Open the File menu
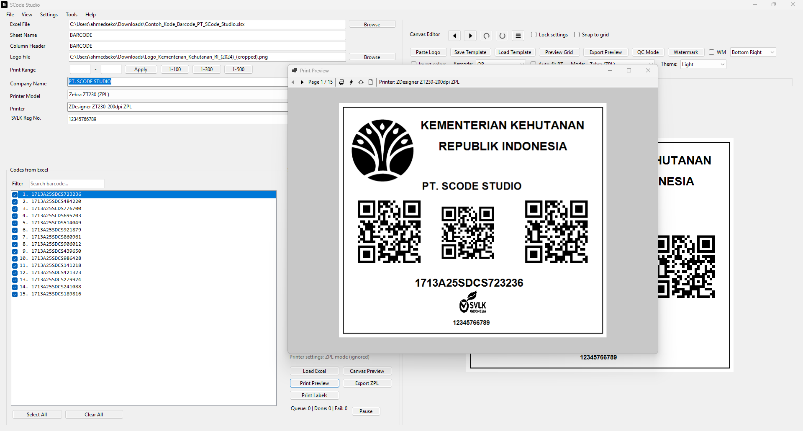The height and width of the screenshot is (431, 803). point(10,15)
